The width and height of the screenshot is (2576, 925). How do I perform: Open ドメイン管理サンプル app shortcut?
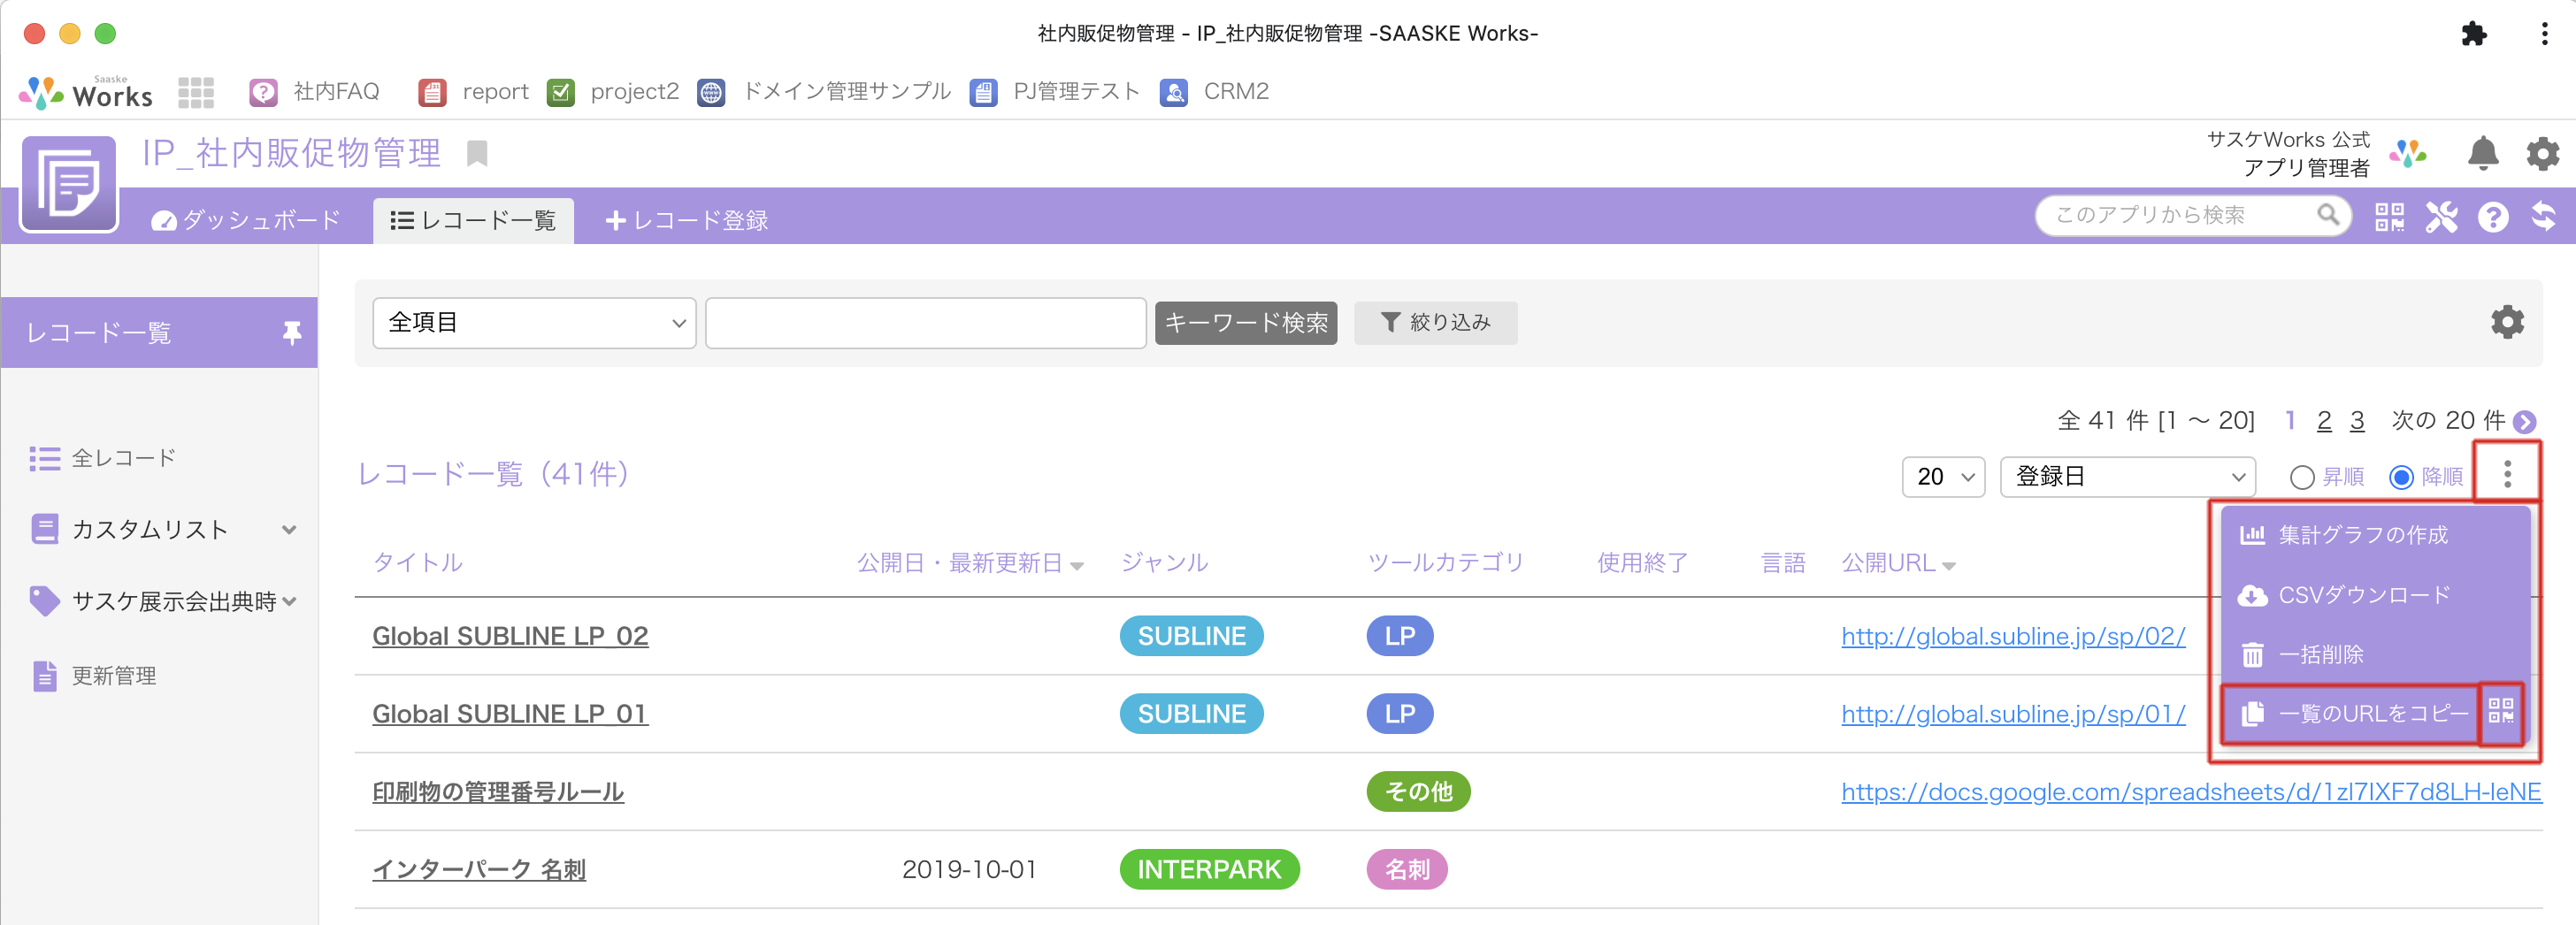[824, 92]
